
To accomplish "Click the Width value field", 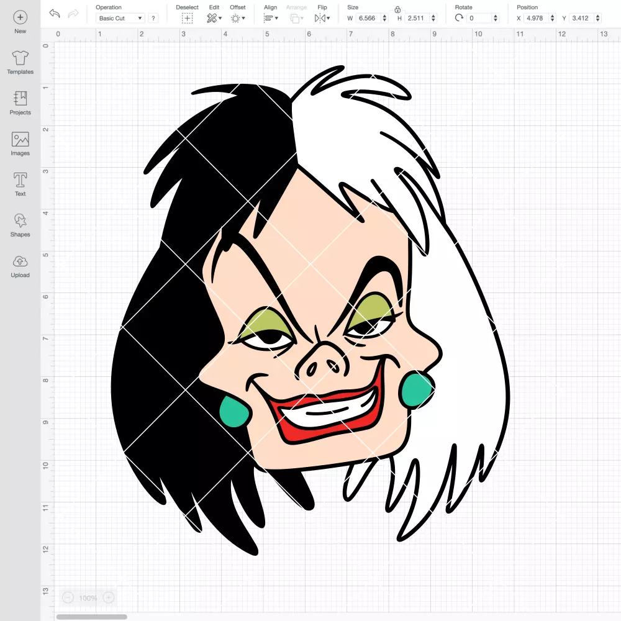I will [368, 18].
